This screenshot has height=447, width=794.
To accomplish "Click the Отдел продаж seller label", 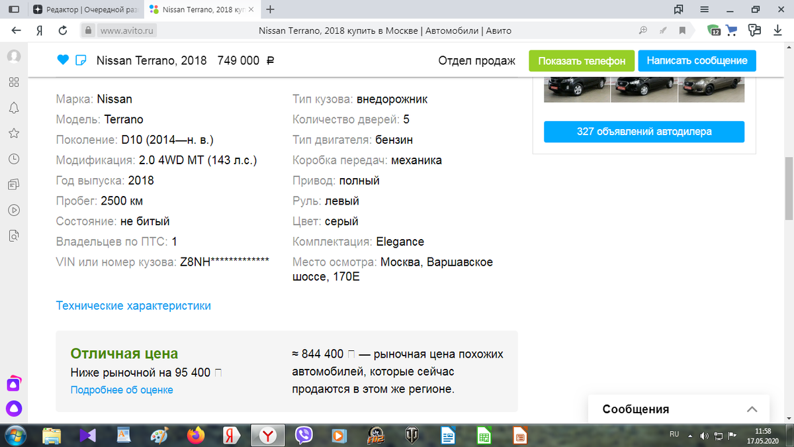I will [476, 61].
